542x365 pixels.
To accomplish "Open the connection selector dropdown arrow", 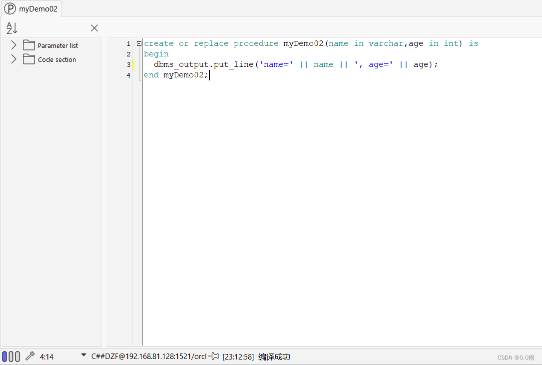I will (x=83, y=355).
